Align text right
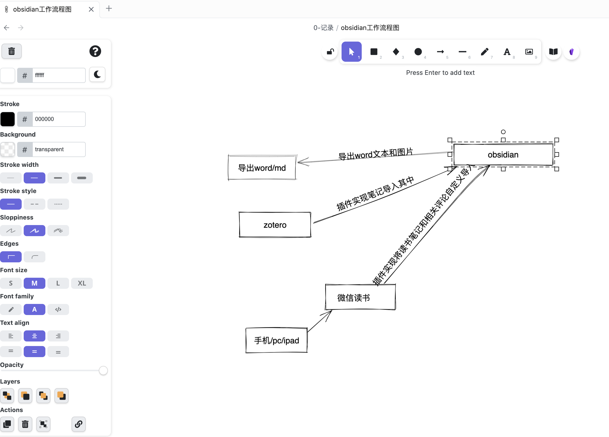The width and height of the screenshot is (609, 437). tap(58, 336)
